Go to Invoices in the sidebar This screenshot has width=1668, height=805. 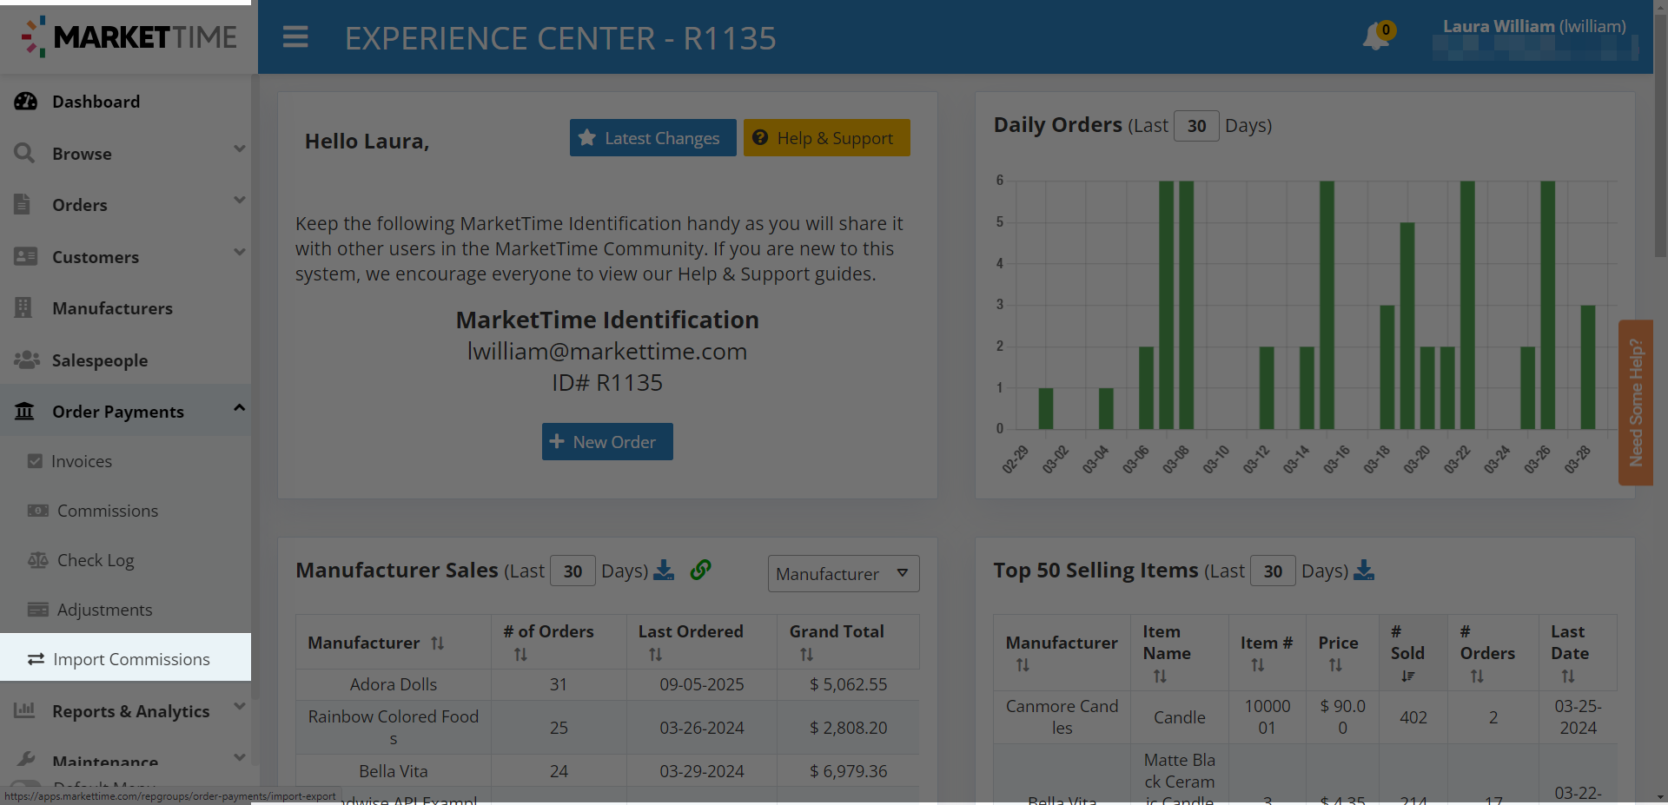(x=81, y=461)
